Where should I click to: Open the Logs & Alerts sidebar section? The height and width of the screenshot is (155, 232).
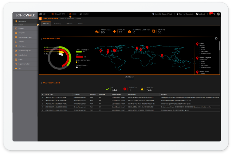[25, 55]
